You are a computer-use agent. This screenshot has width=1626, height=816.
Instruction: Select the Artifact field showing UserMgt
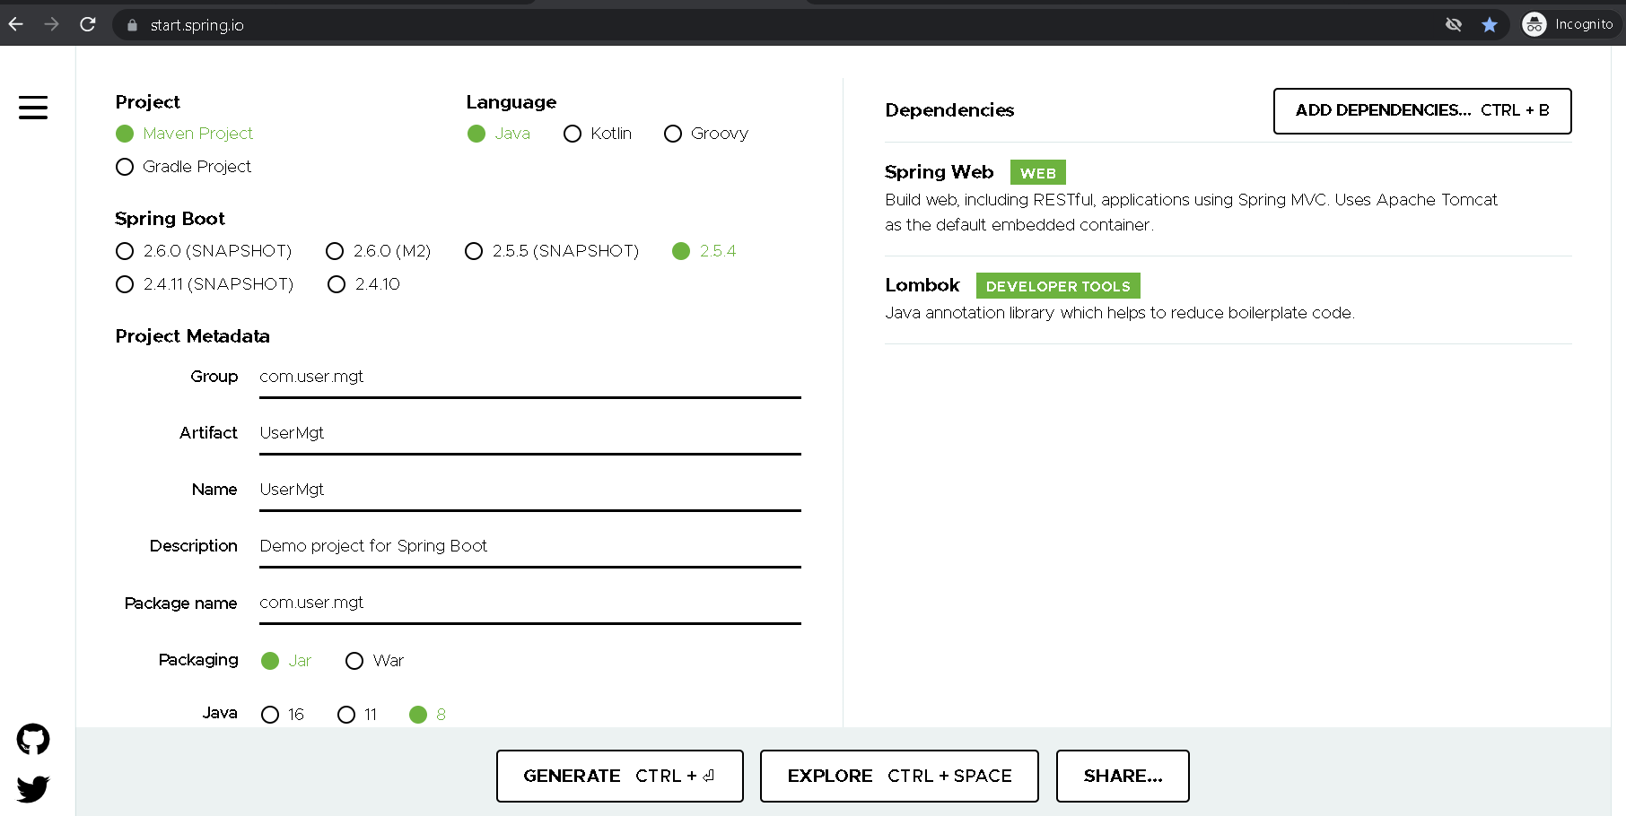[529, 432]
